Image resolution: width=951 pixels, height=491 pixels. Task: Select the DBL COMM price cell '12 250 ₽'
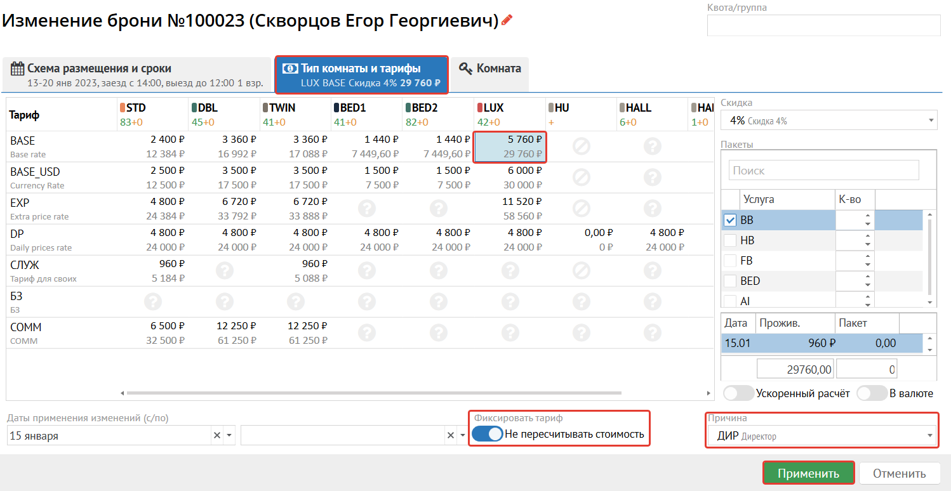(224, 333)
